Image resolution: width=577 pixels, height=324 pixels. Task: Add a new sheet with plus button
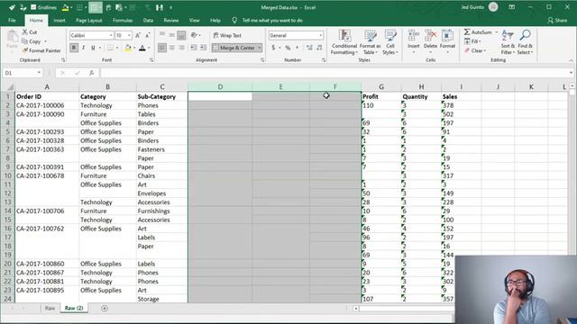[105, 308]
